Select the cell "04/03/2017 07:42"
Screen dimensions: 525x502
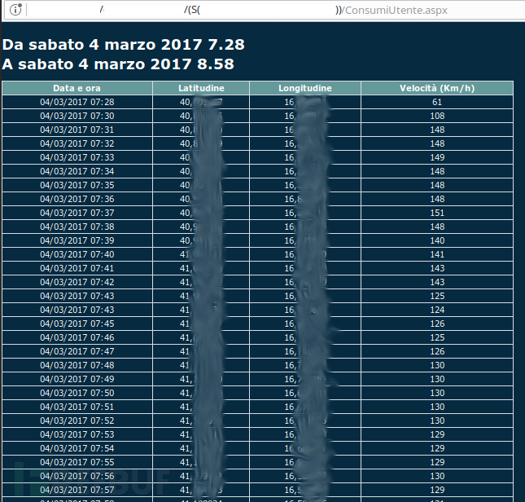[x=77, y=282]
